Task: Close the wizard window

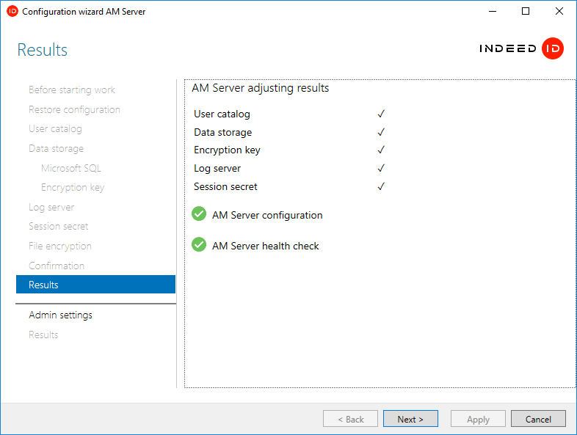Action: [x=559, y=11]
